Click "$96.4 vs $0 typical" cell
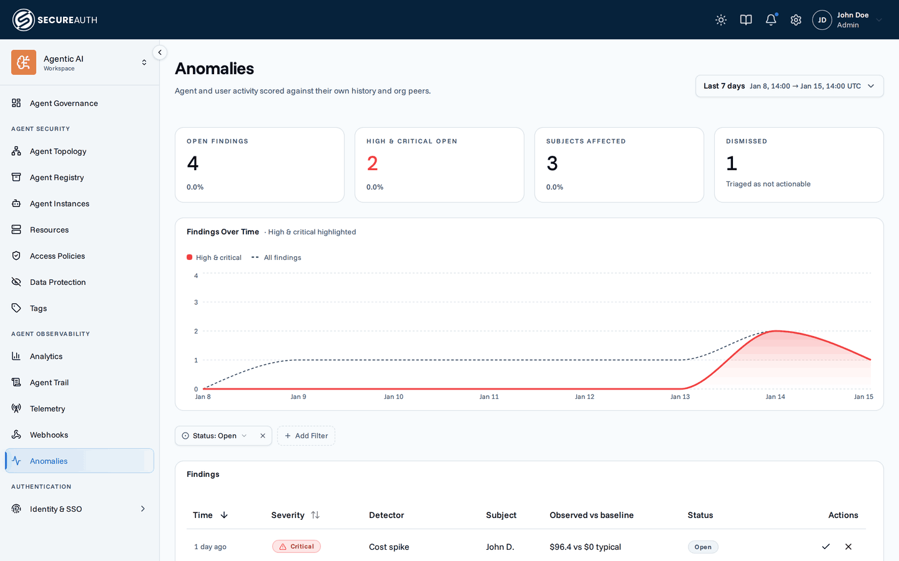The height and width of the screenshot is (561, 899). [x=585, y=547]
